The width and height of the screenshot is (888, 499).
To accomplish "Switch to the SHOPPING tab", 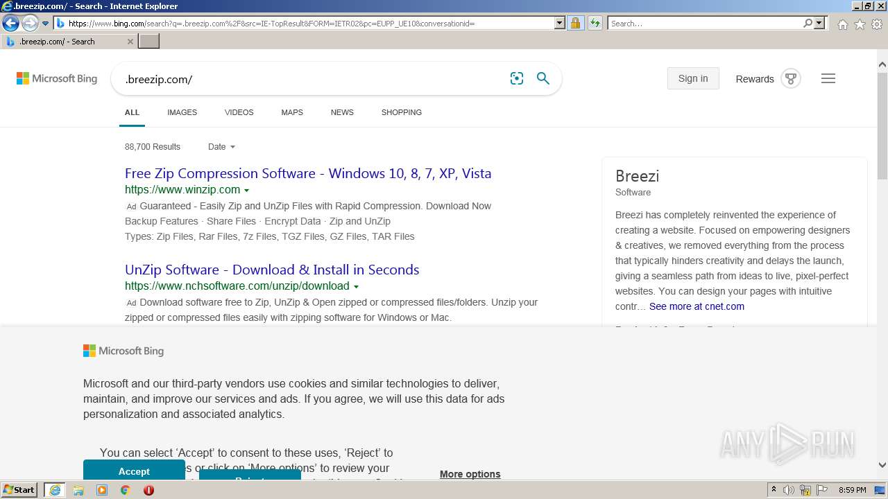I will tap(401, 112).
